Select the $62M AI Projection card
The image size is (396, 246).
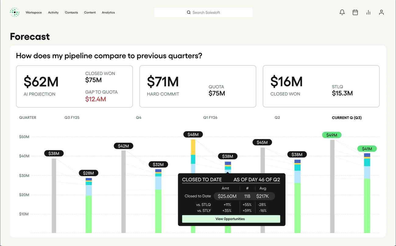[74, 87]
